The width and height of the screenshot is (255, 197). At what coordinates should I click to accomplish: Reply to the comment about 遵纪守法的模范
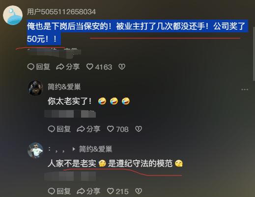point(59,191)
